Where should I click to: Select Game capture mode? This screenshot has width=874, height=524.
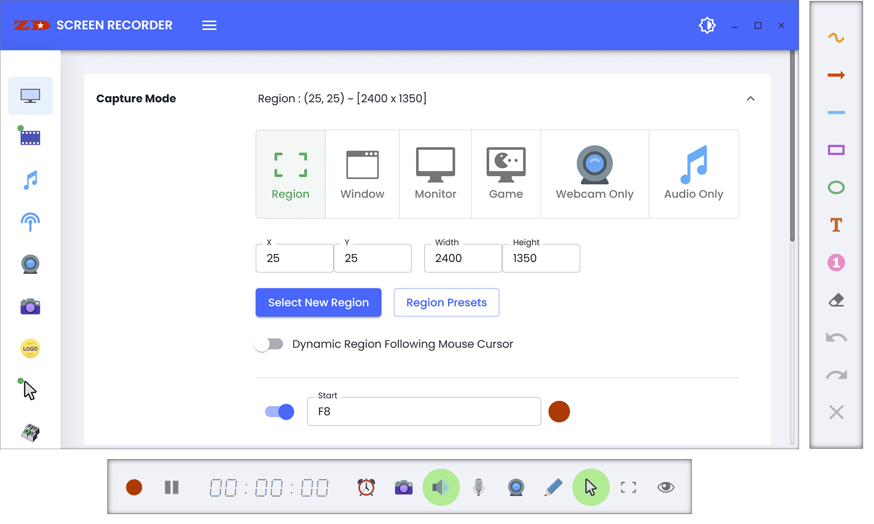click(506, 174)
